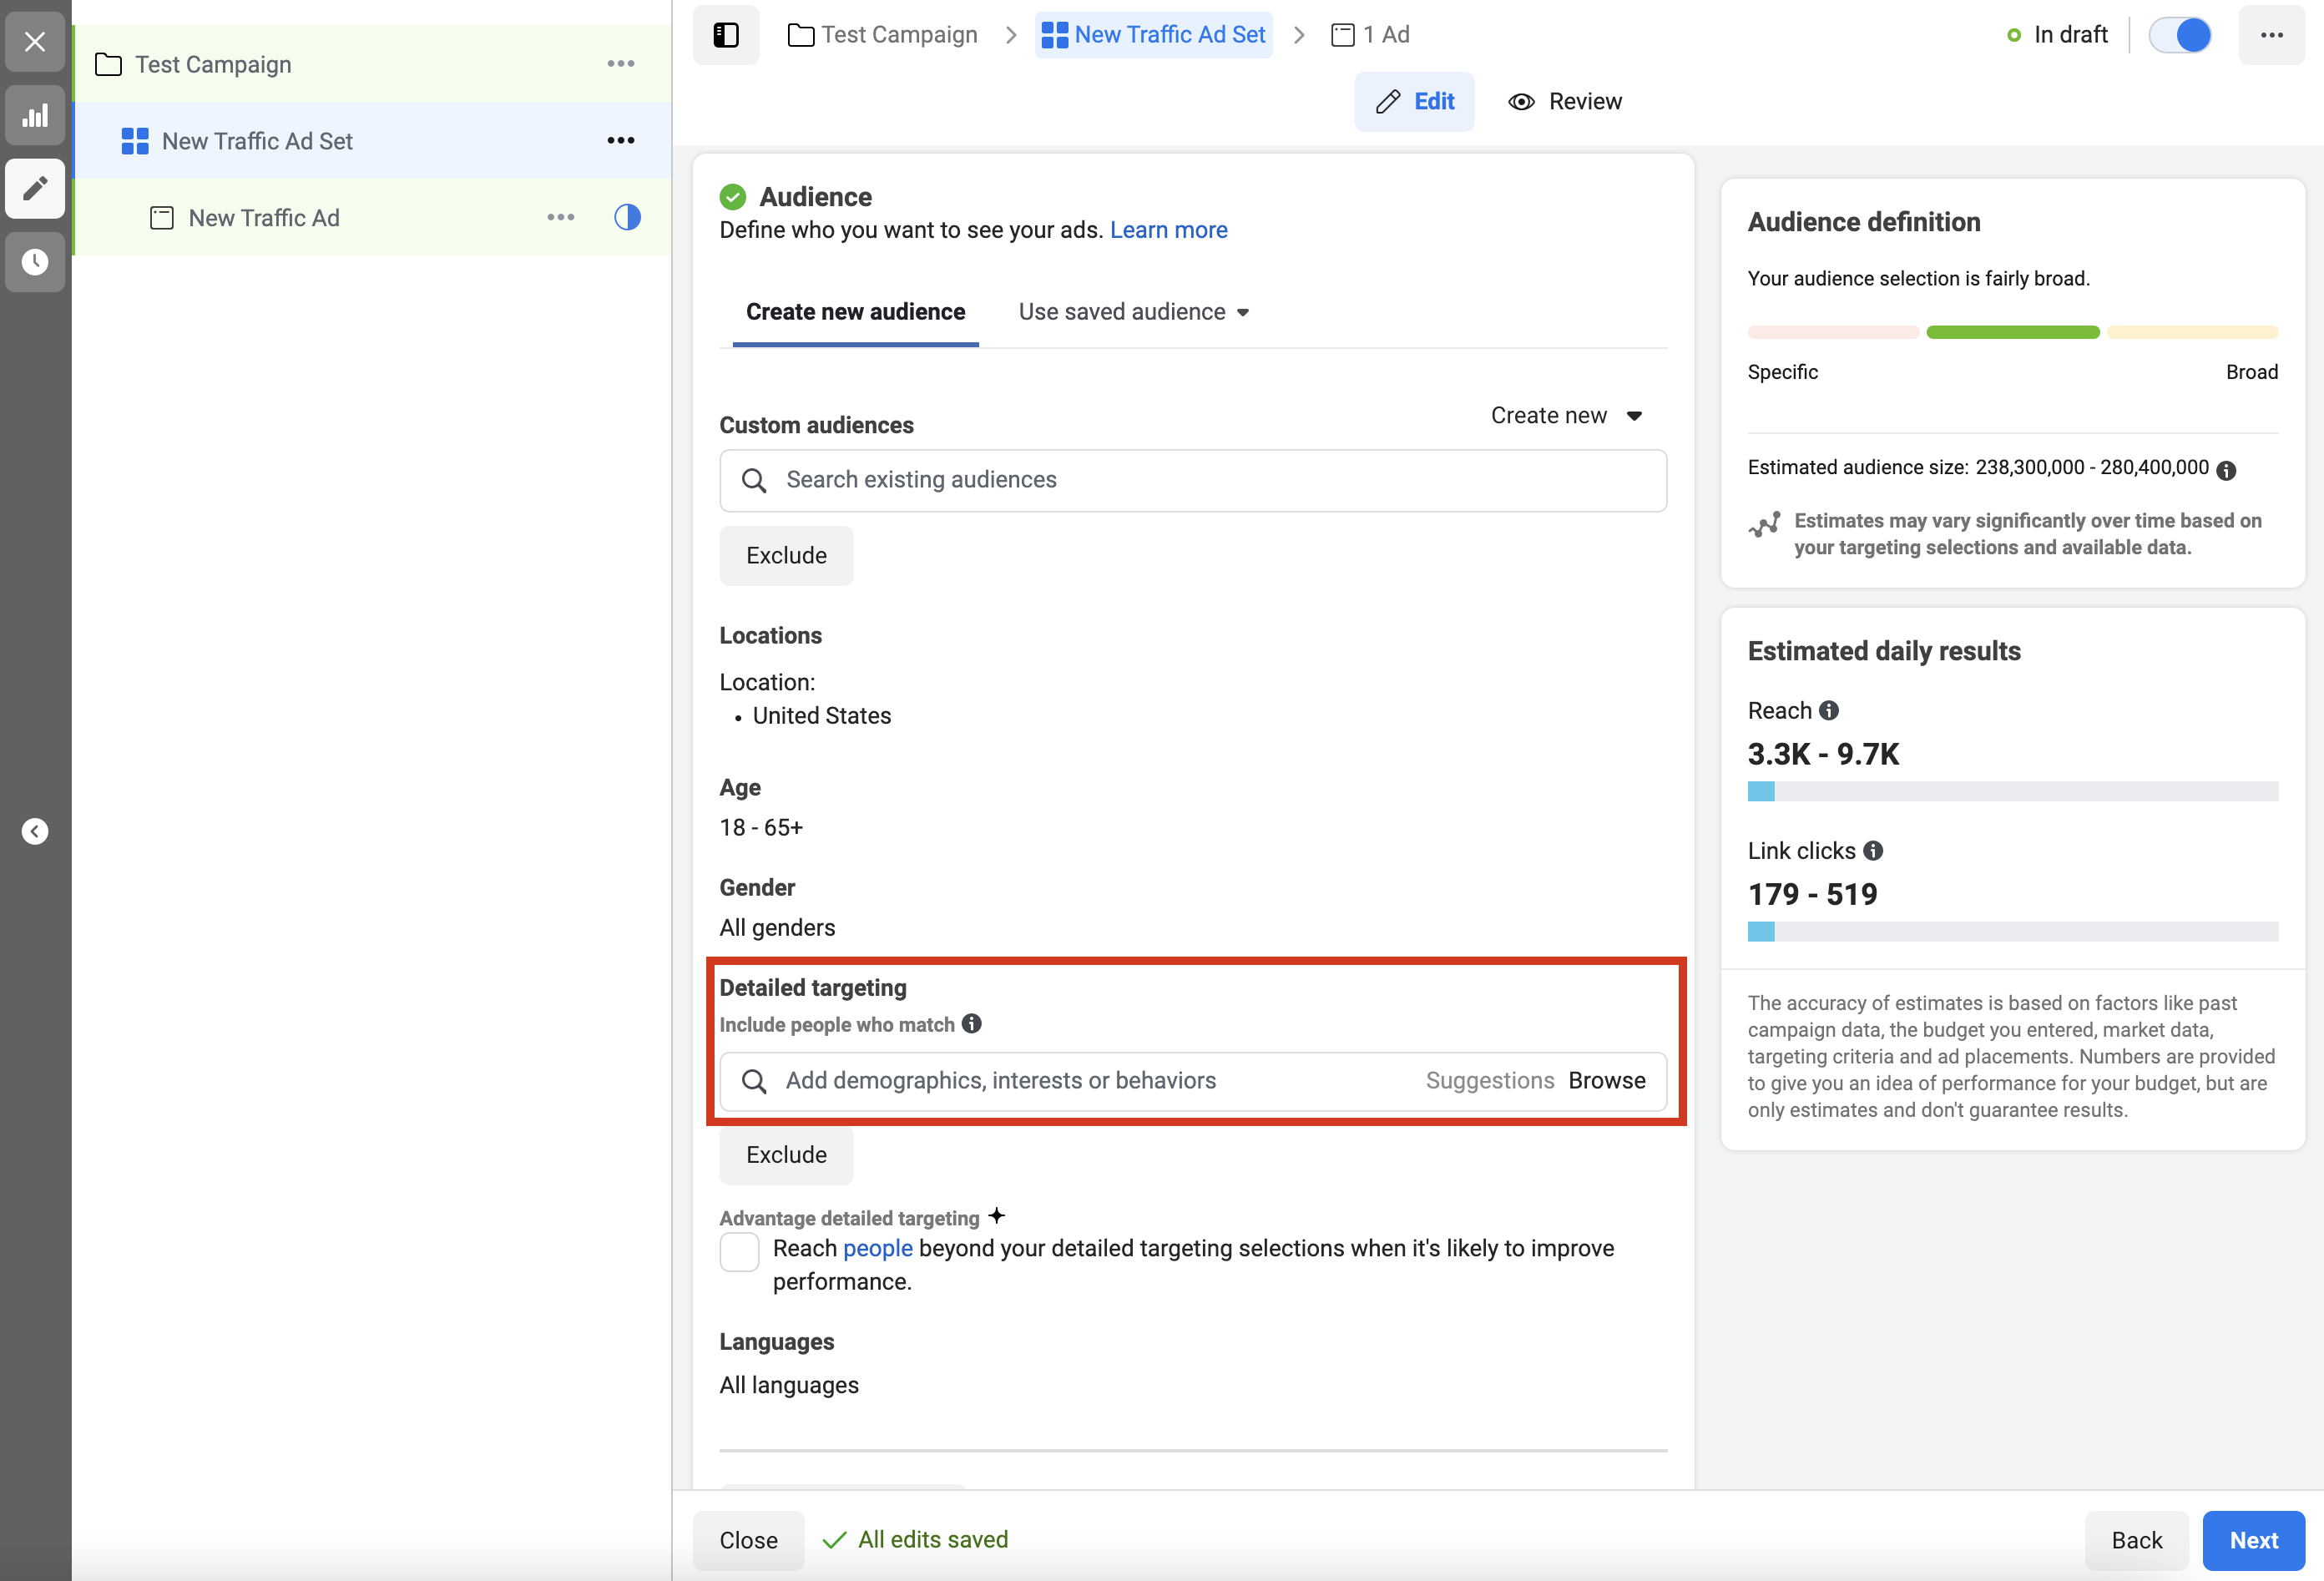
Task: Switch to the Review tab
Action: pos(1565,101)
